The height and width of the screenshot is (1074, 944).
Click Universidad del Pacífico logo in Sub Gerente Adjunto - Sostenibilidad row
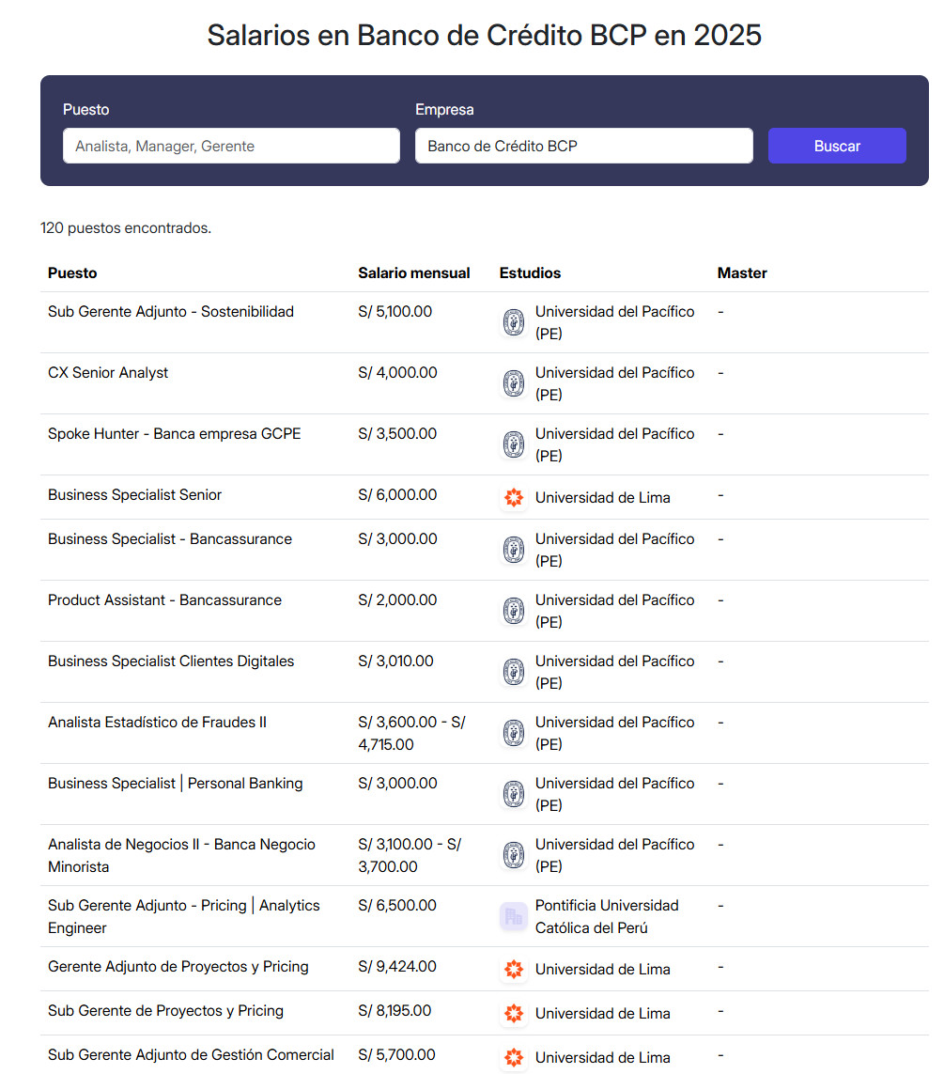514,322
